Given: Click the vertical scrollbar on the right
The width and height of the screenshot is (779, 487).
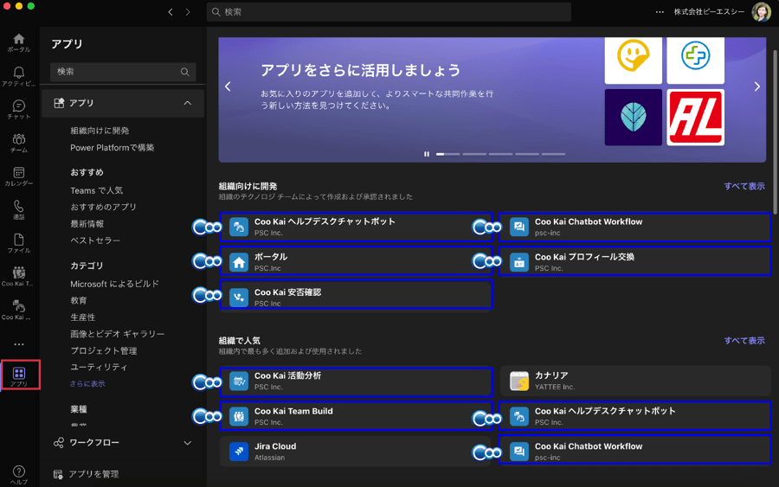Looking at the screenshot, I should pos(775,132).
